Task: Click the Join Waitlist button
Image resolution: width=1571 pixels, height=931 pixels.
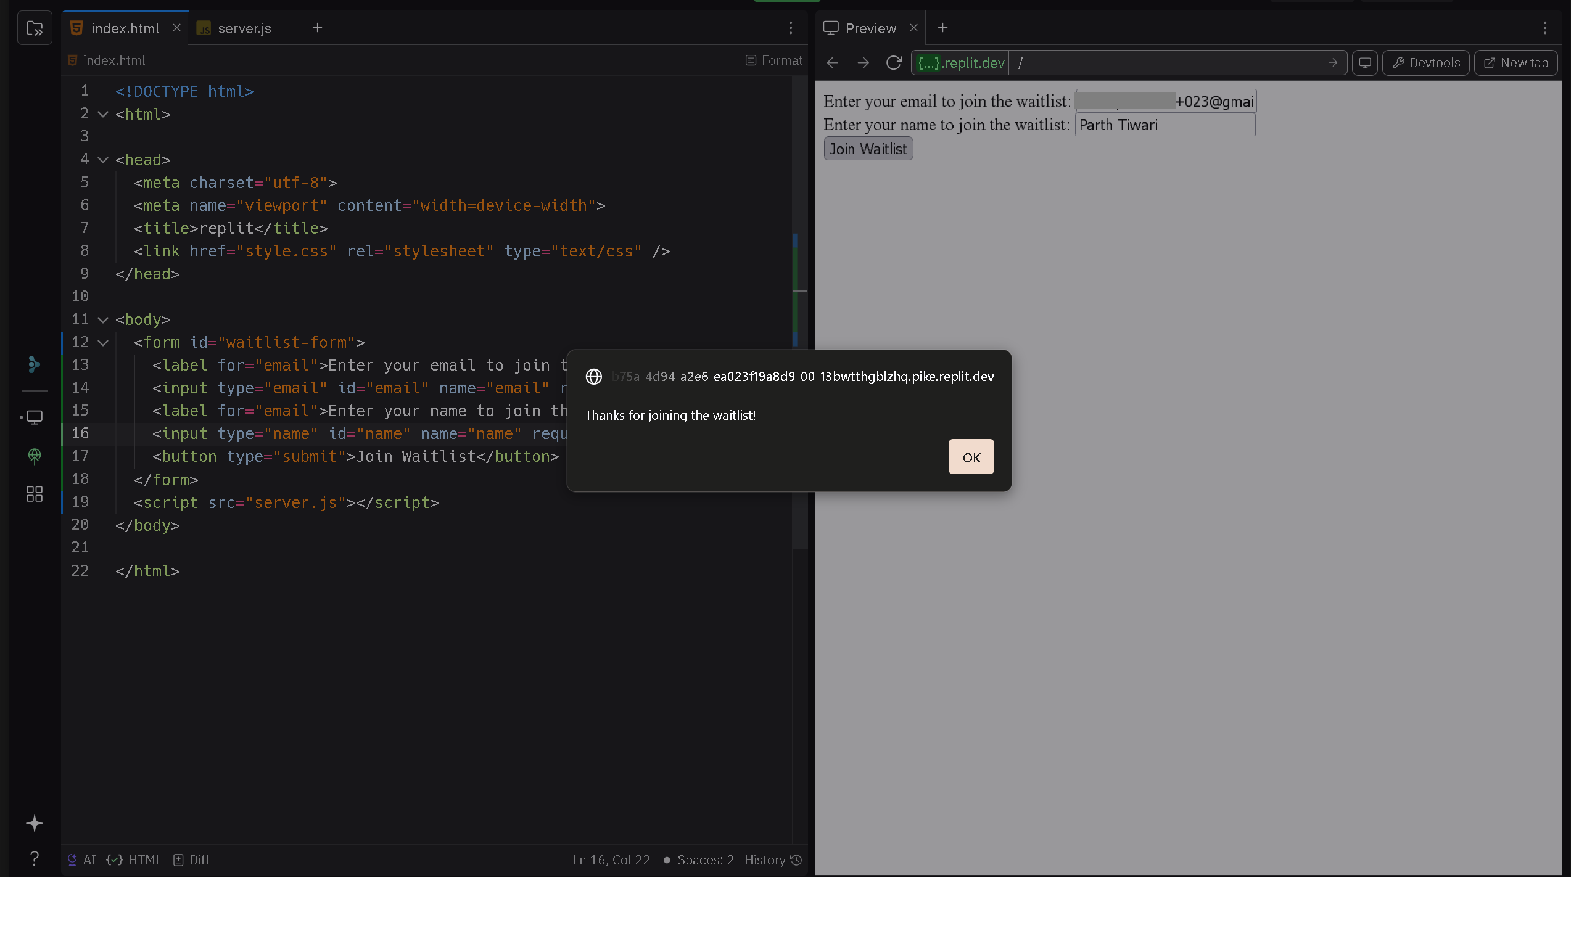Action: click(x=868, y=149)
